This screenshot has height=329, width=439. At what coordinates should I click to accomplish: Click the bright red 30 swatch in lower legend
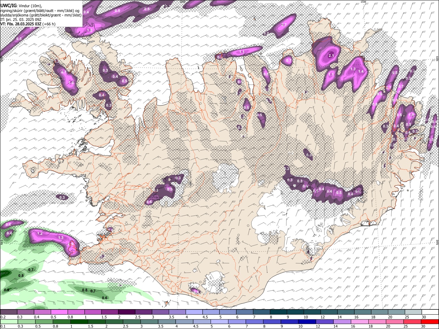(x=430, y=321)
